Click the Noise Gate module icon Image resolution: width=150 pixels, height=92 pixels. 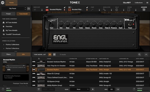(35, 10)
